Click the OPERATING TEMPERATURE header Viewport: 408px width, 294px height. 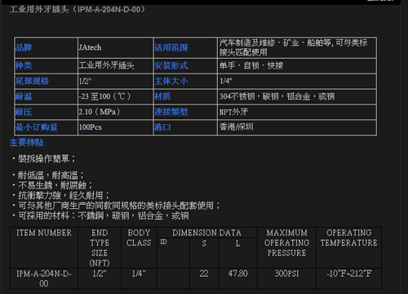pos(349,238)
